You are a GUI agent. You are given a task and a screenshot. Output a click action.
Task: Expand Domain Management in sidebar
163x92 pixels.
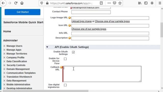click(4, 69)
